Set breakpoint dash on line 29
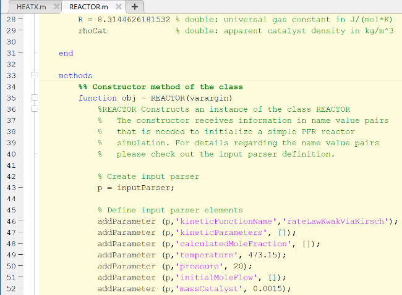This screenshot has height=295, width=402. [20, 30]
